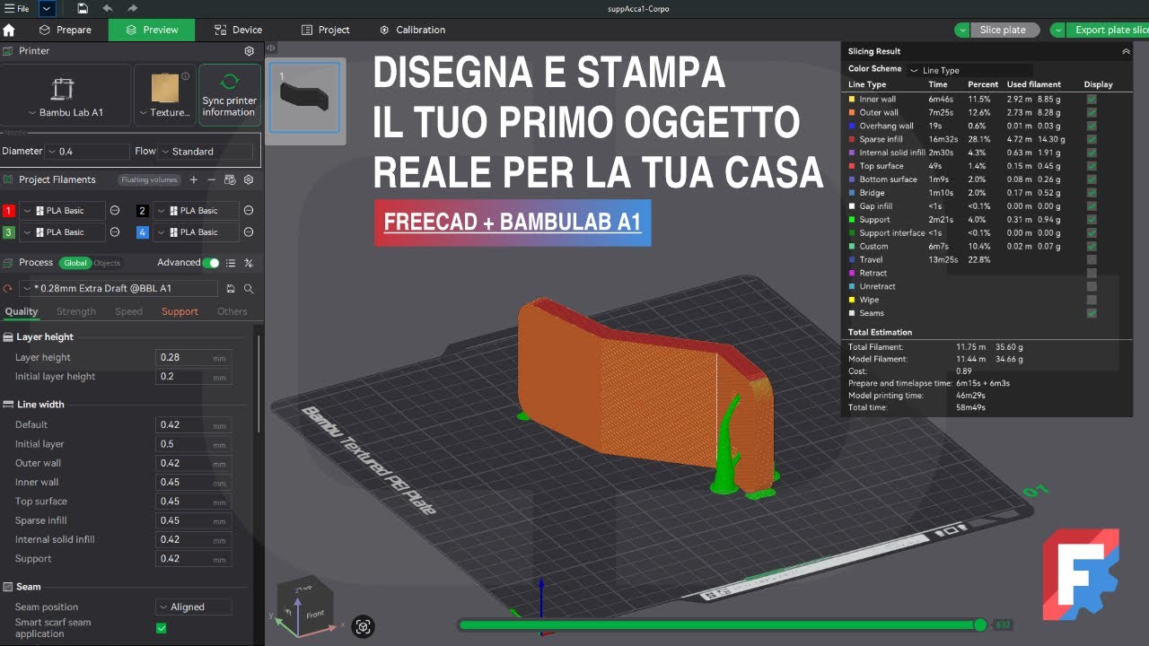Reset modified preset with orange arrow
The image size is (1149, 646).
click(8, 289)
